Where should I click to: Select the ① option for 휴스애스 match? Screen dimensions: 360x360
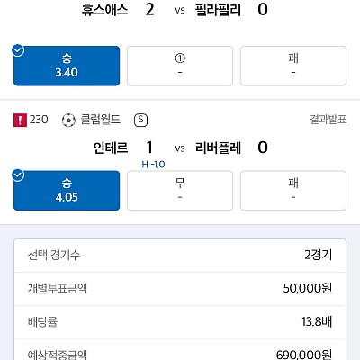coord(180,66)
